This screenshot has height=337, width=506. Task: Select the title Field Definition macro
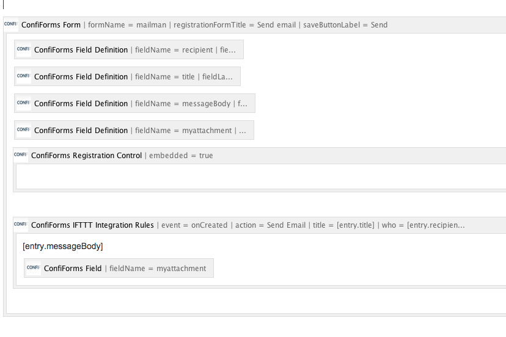coord(127,76)
